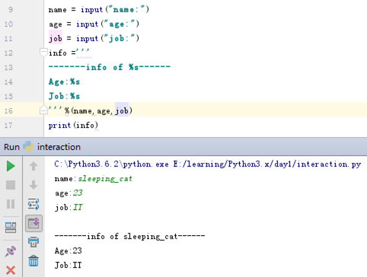This screenshot has width=367, height=277.
Task: Click line number 17 in the gutter
Action: 8,126
